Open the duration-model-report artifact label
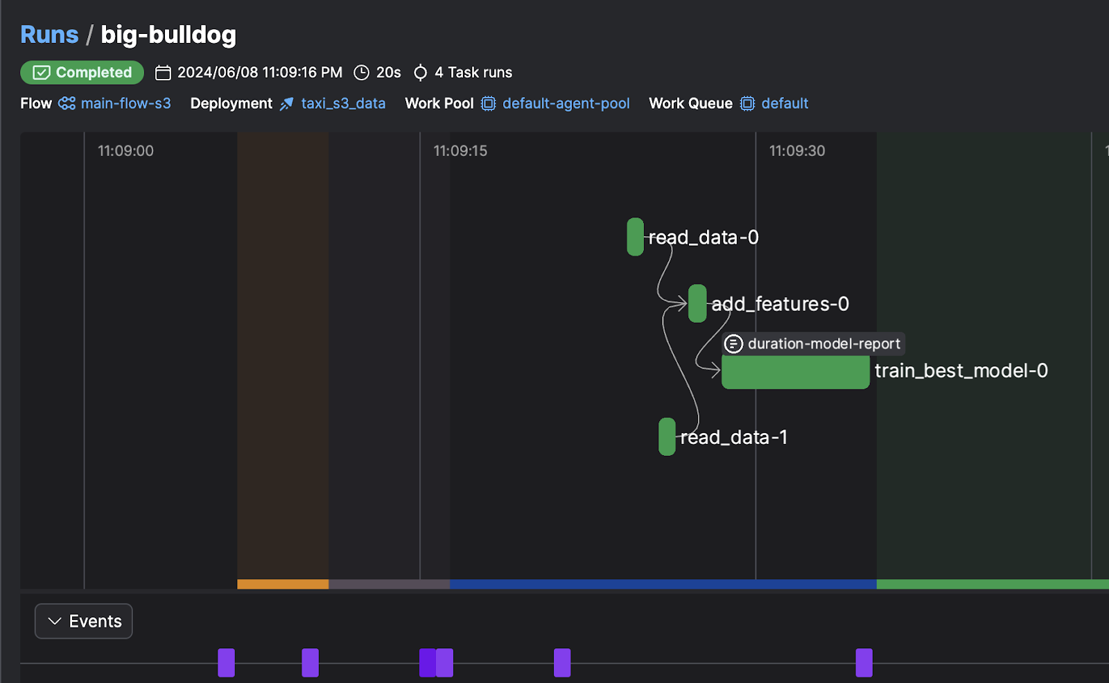The height and width of the screenshot is (683, 1109). 814,344
